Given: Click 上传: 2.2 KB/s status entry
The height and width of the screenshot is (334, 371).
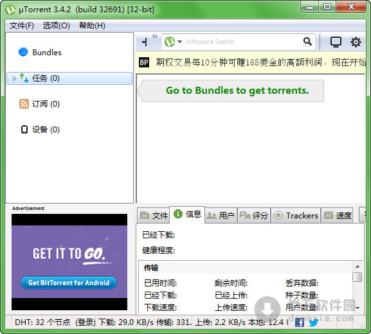Looking at the screenshot, I should [221, 322].
